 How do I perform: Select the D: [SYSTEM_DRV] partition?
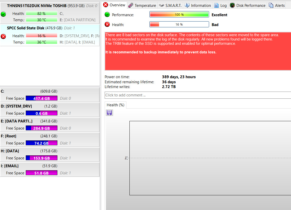[x=50, y=110]
